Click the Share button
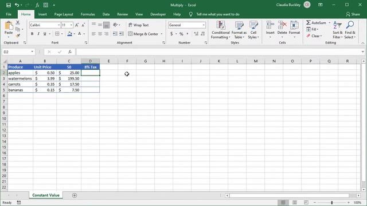The height and width of the screenshot is (206, 367). pyautogui.click(x=353, y=14)
